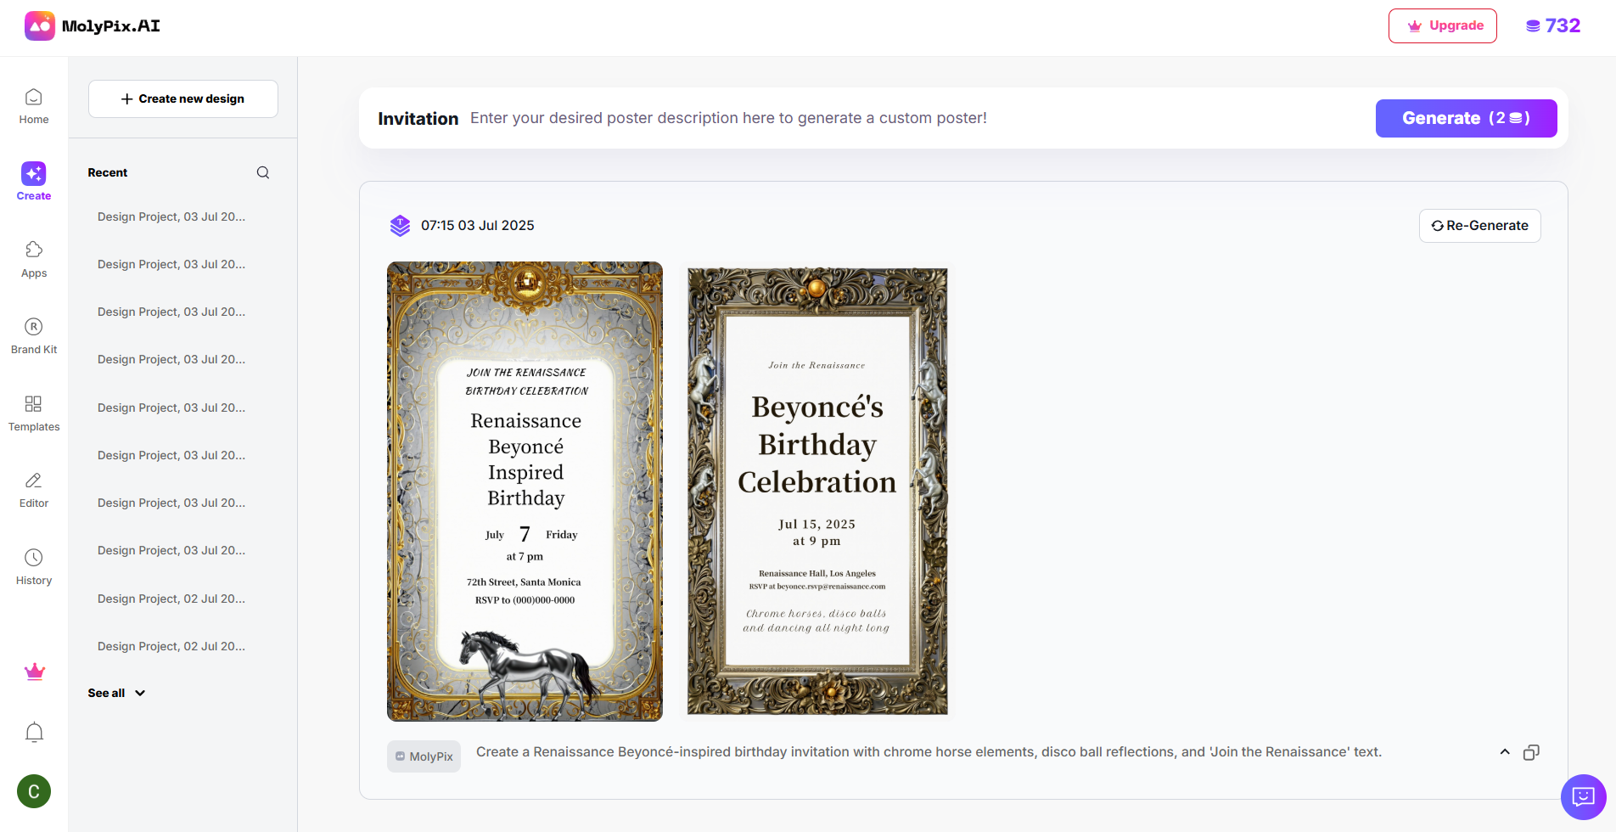Click into the poster description input
1616x832 pixels.
[x=917, y=118]
